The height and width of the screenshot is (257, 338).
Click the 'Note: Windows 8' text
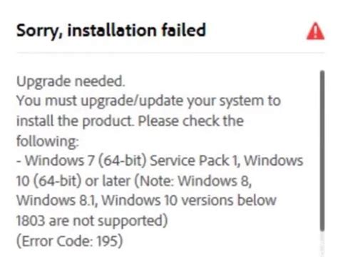coord(194,181)
